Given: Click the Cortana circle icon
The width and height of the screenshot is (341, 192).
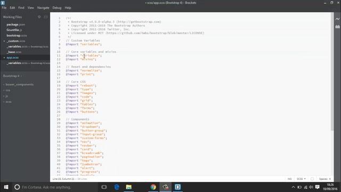Looking at the screenshot, I should 17,187.
